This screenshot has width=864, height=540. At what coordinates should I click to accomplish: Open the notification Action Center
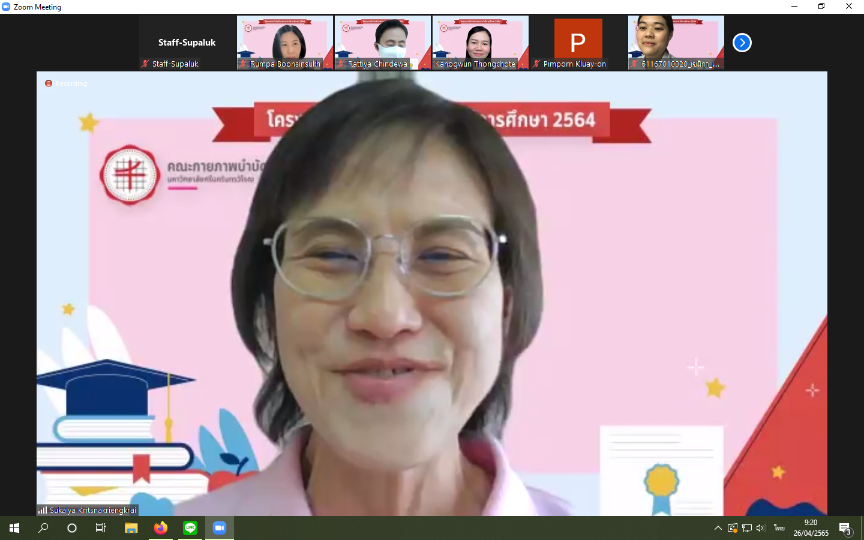click(x=845, y=529)
